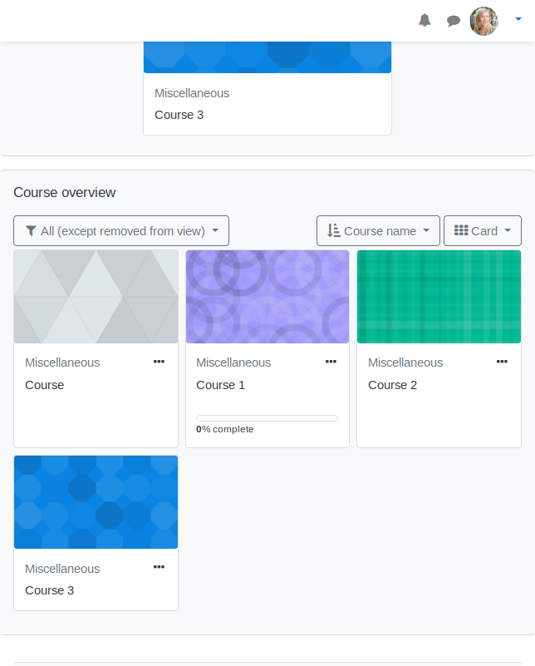Open the notifications bell icon
The height and width of the screenshot is (666, 535).
[x=425, y=20]
